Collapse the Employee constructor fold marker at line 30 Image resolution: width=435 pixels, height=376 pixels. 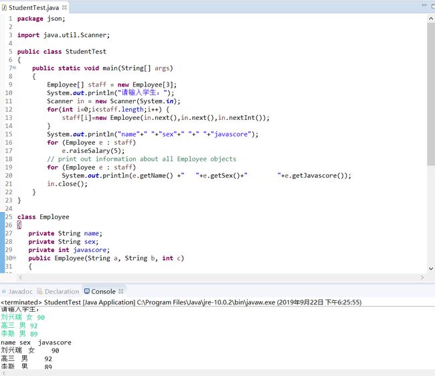click(x=14, y=258)
